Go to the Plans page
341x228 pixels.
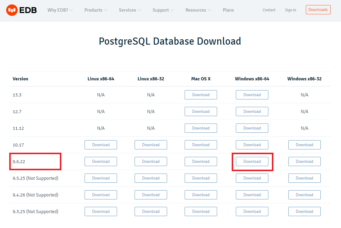tap(228, 10)
